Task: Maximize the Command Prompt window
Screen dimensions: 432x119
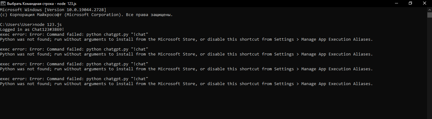Action: pyautogui.click(x=410, y=3)
